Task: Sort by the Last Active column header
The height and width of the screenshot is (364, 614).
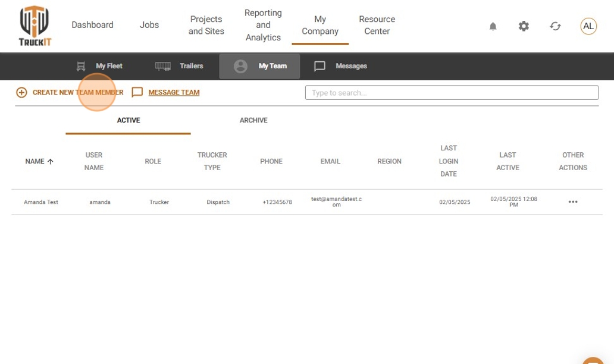Action: pyautogui.click(x=508, y=161)
